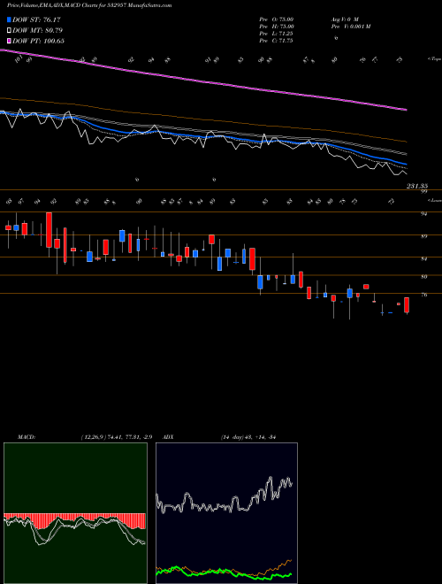This screenshot has width=442, height=584.
Task: Click the 'Pre O: 73.99' value
Action: tap(277, 19)
